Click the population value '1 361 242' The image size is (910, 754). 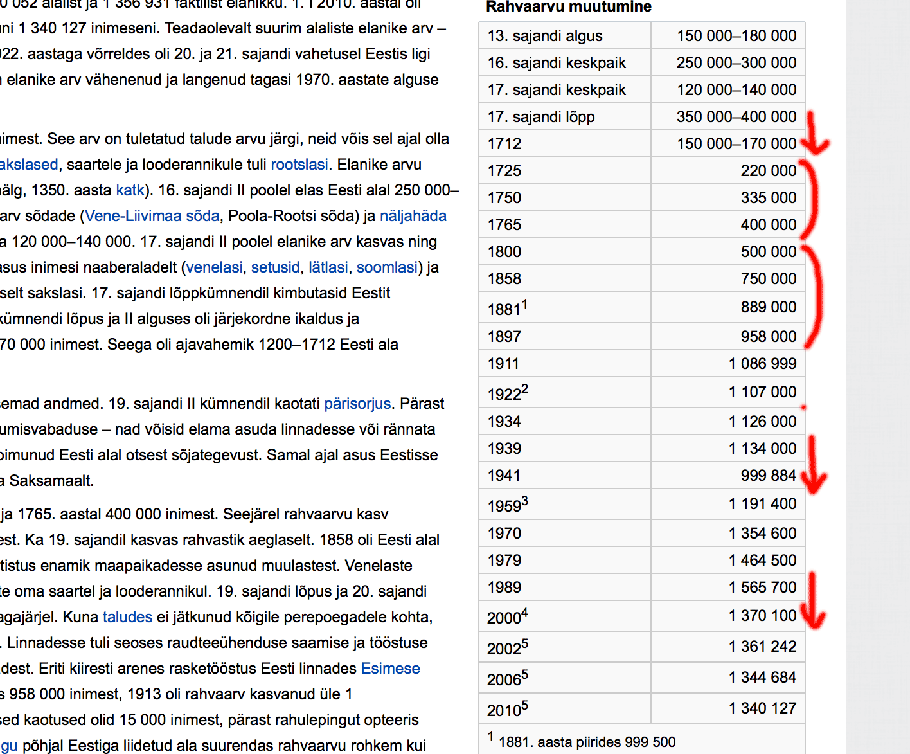click(763, 647)
